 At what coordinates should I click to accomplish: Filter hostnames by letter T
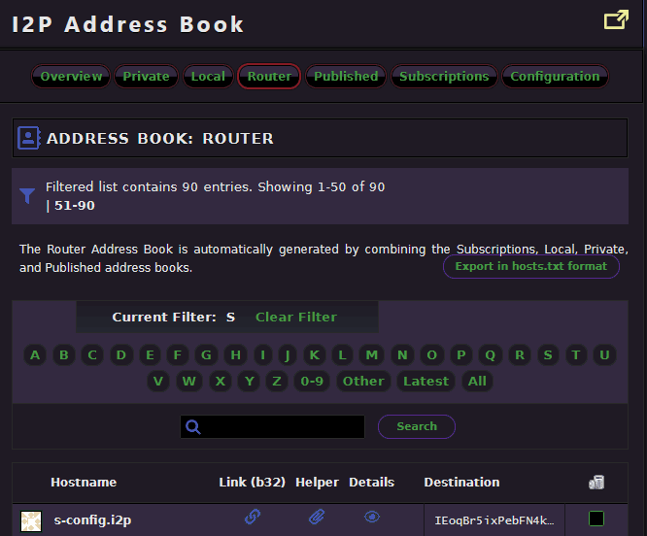[x=576, y=355]
